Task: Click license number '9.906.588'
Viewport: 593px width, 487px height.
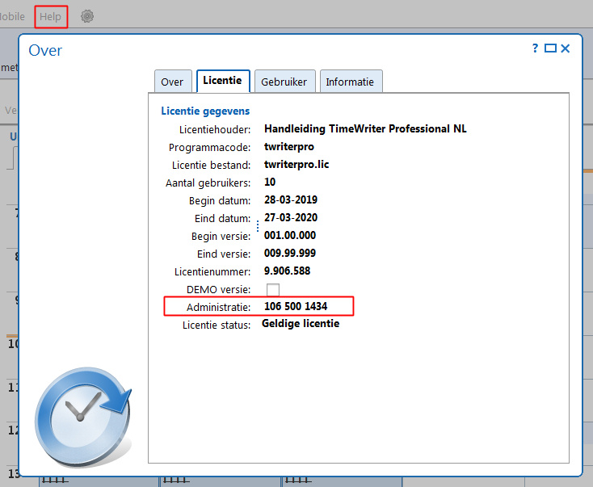Action: 287,271
